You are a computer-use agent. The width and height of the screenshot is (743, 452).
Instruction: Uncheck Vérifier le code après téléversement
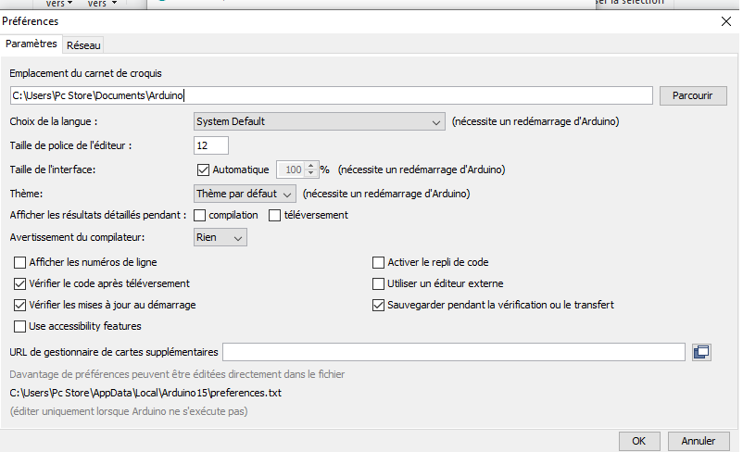click(x=20, y=283)
